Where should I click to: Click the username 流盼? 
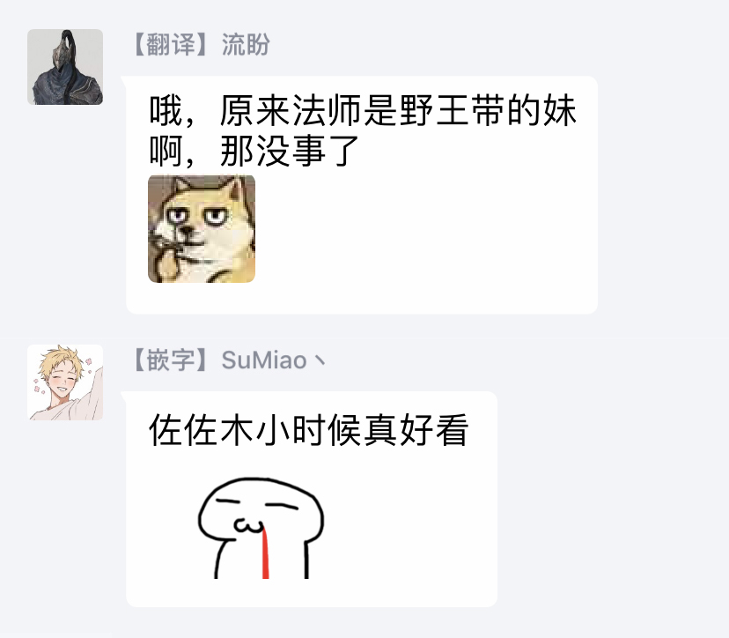tap(246, 45)
